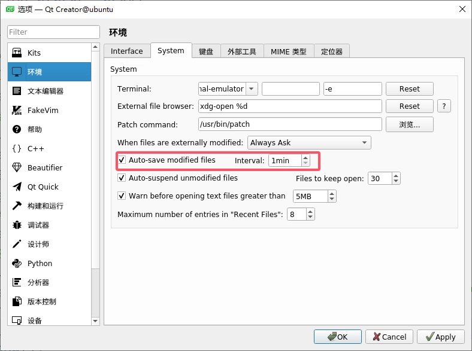Screen dimensions: 472x351
Task: Disable Auto-save modified files checkbox
Action: point(122,160)
